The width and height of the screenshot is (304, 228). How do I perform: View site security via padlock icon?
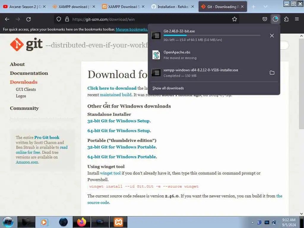67,19
